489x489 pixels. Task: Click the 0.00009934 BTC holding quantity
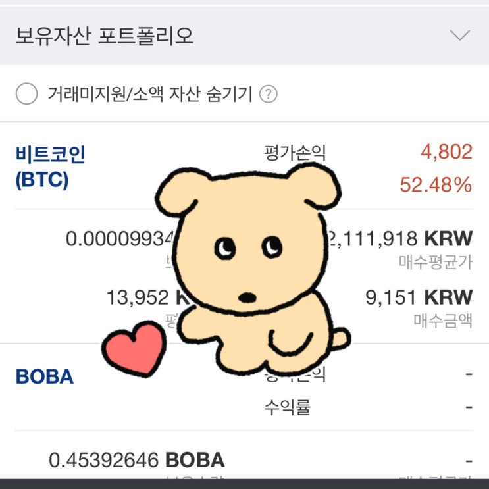(x=120, y=239)
